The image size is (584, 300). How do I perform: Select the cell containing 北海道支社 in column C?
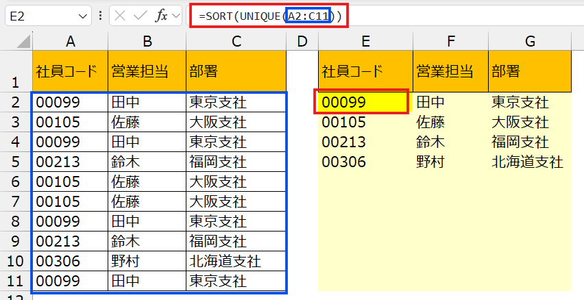pos(236,261)
